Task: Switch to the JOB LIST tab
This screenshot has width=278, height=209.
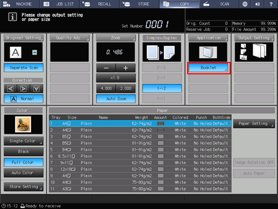Action: click(60, 4)
